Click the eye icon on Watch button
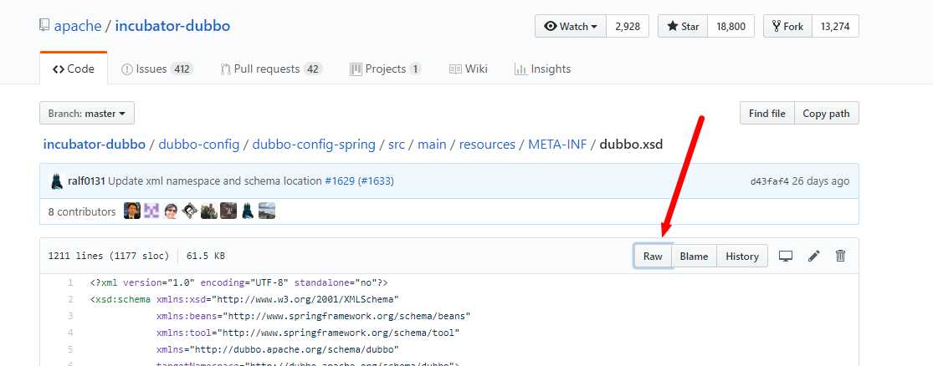The image size is (933, 366). coord(551,26)
